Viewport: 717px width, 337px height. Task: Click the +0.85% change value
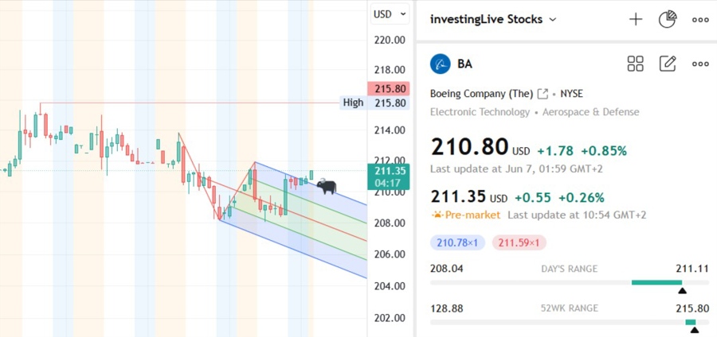coord(604,151)
